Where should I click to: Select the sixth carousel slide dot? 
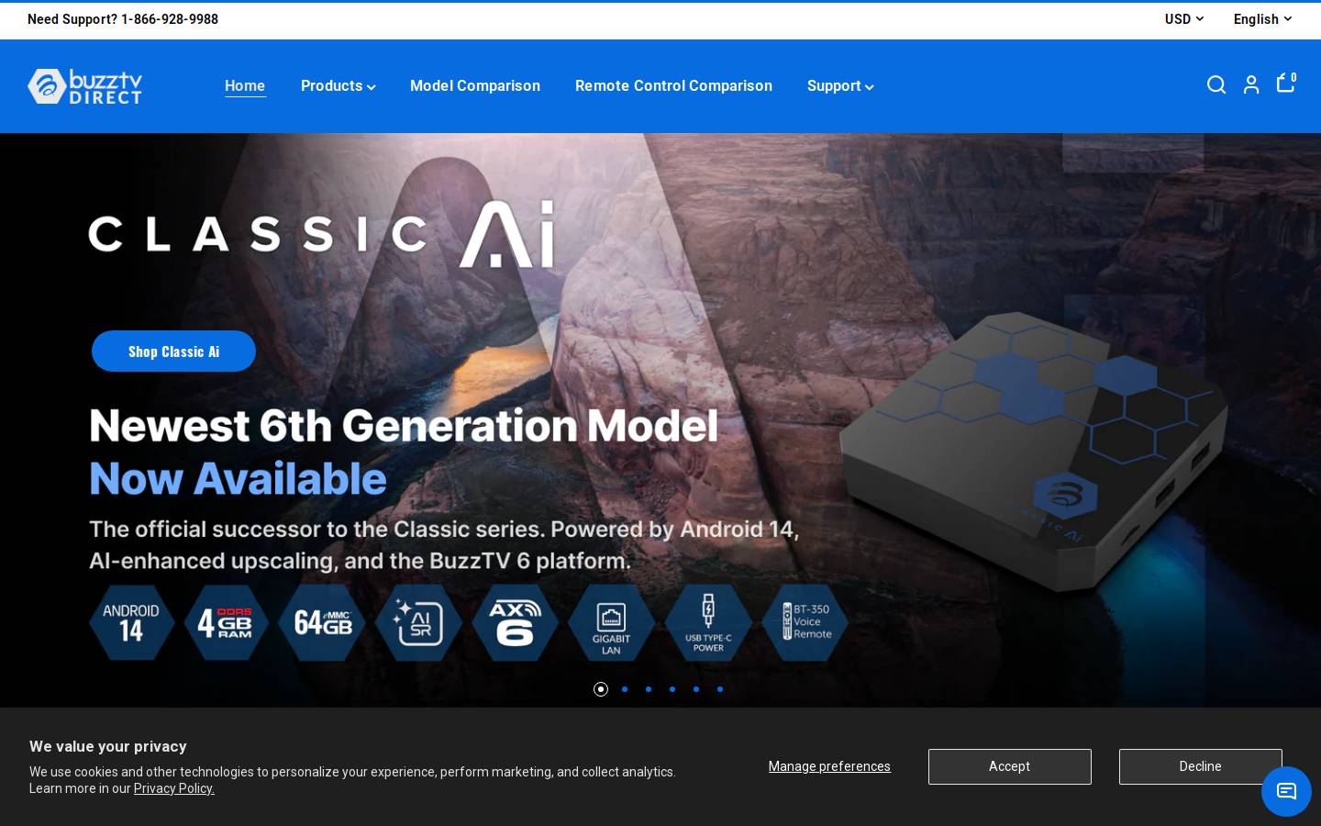[x=720, y=689]
